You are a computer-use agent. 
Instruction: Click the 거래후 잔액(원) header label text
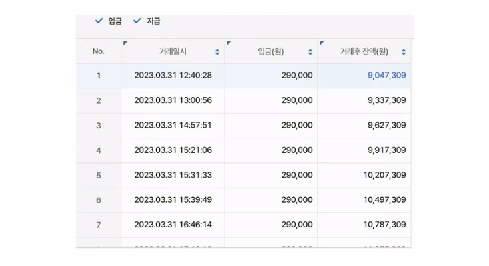pos(364,51)
